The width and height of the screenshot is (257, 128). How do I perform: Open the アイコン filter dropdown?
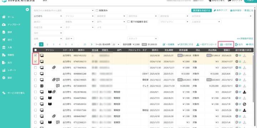[x=80, y=16]
